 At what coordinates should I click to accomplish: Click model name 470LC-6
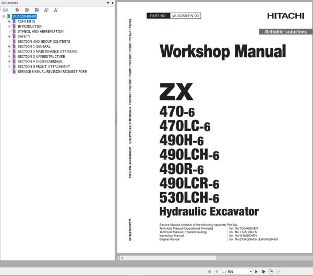(185, 126)
